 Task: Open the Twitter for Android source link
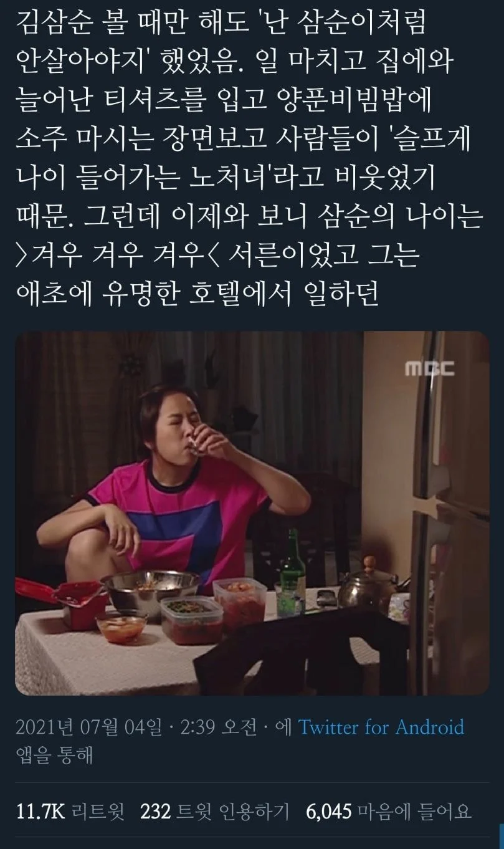[381, 727]
